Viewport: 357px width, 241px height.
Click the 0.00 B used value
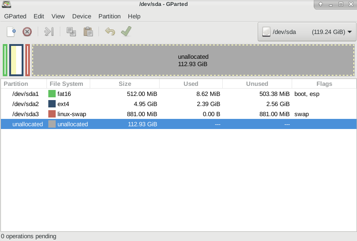pyautogui.click(x=212, y=114)
